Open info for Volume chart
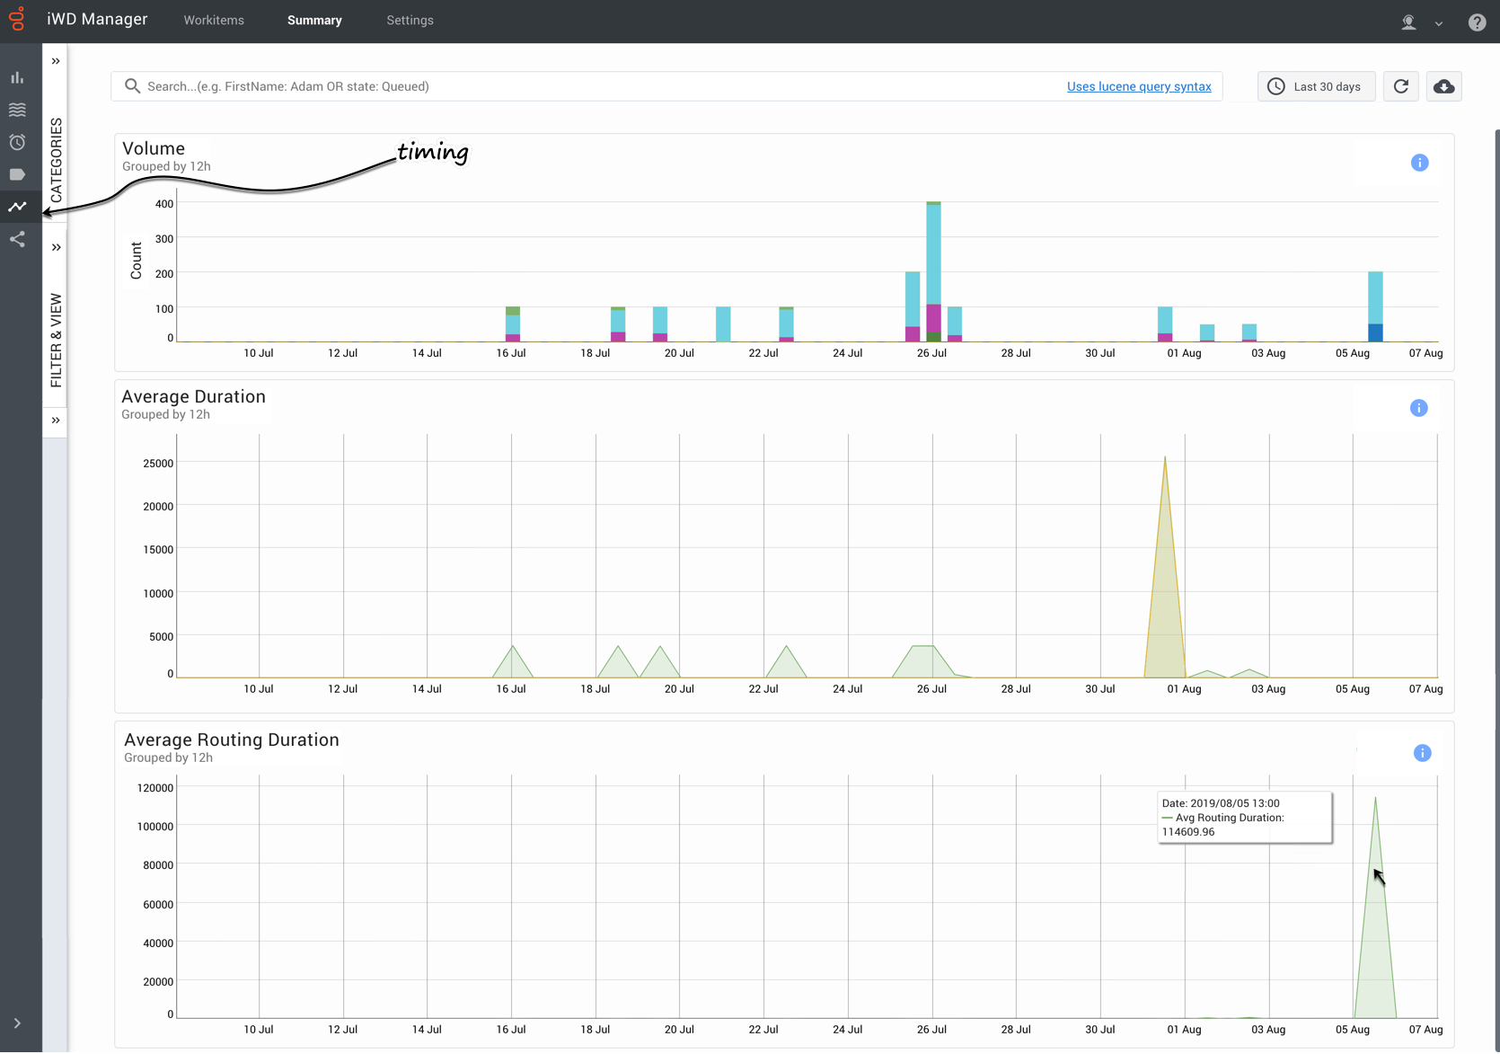 (1419, 163)
